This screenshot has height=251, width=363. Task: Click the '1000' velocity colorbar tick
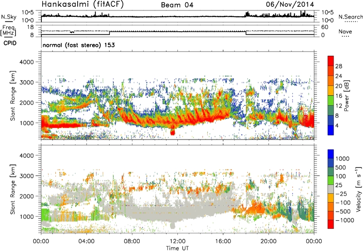coord(343,159)
